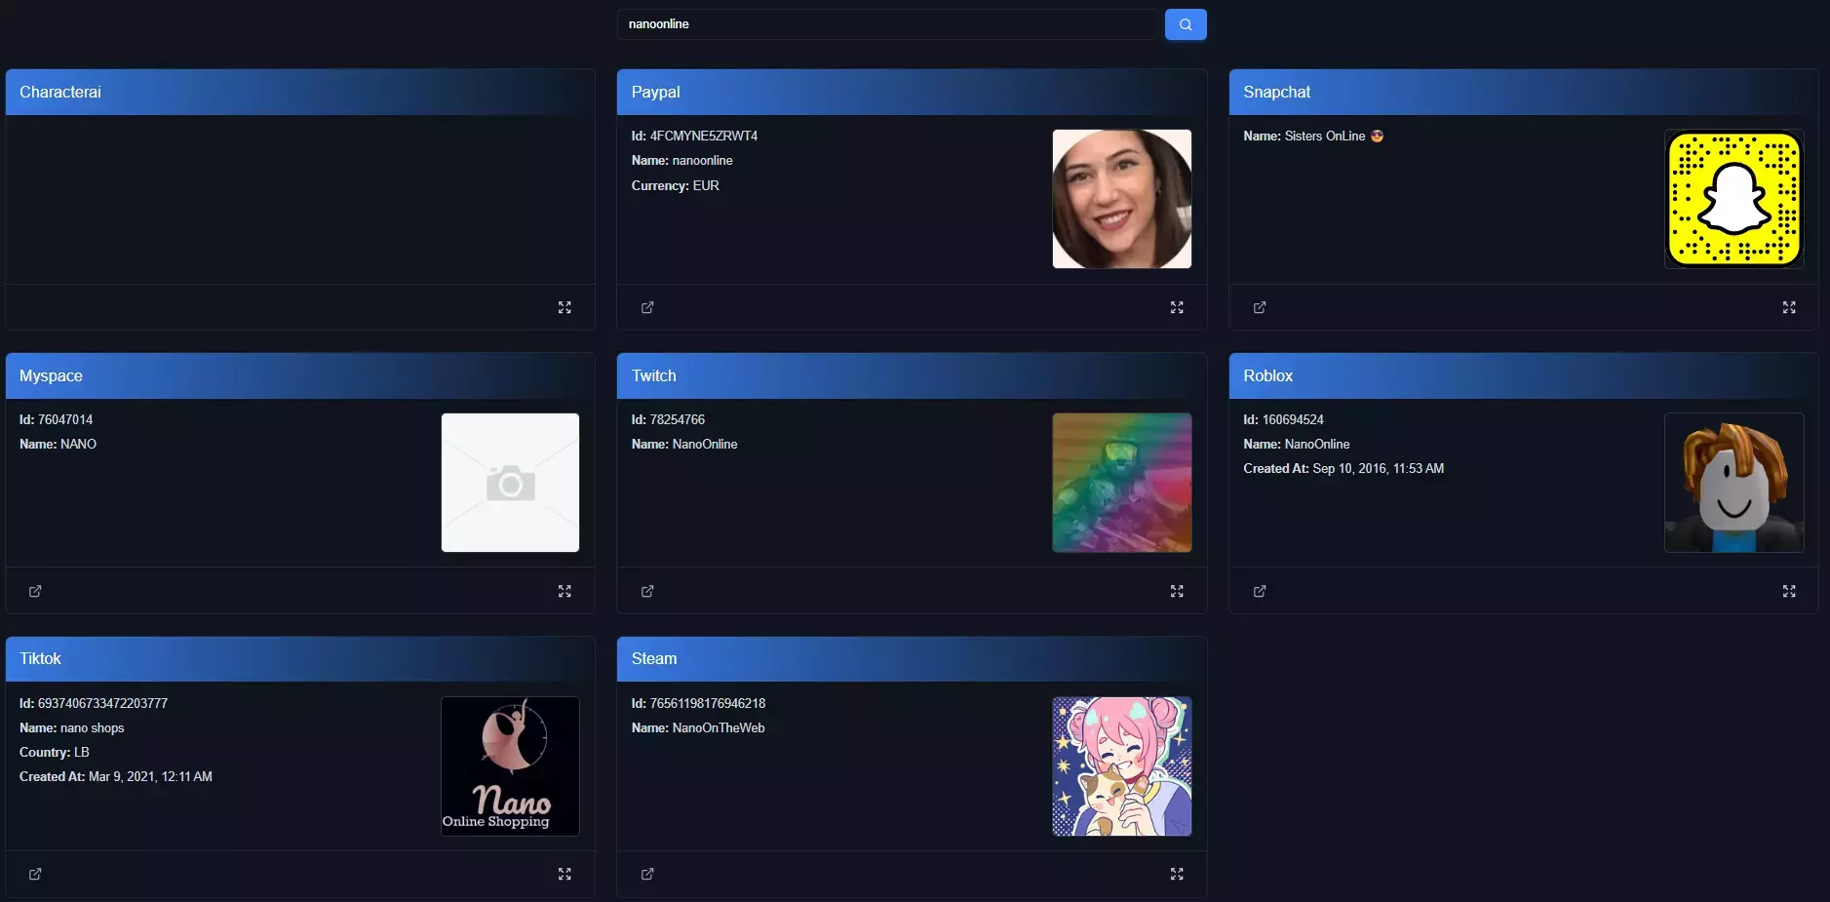The image size is (1830, 902).
Task: Open the Steam profile external link
Action: point(647,874)
